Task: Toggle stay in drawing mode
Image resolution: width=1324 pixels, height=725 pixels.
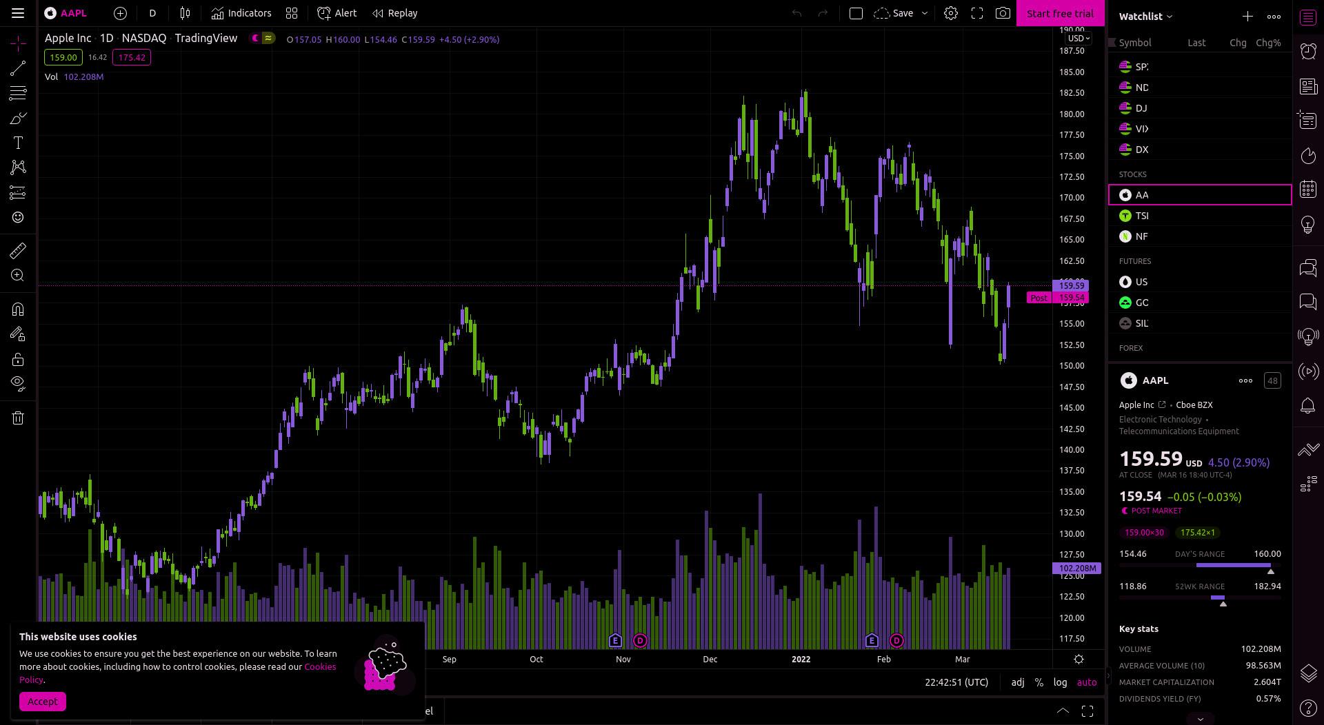Action: 18,334
